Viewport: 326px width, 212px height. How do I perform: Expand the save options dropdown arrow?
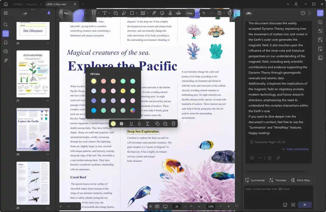click(224, 13)
